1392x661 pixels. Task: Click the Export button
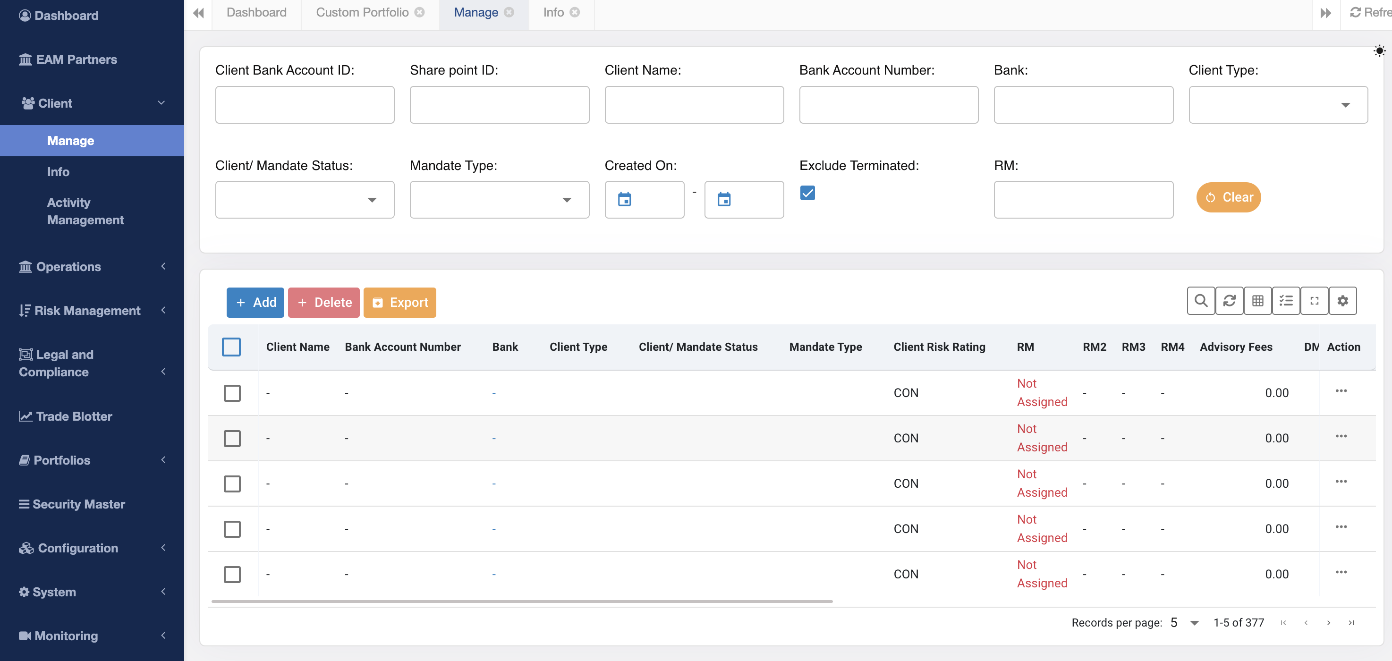(x=399, y=303)
